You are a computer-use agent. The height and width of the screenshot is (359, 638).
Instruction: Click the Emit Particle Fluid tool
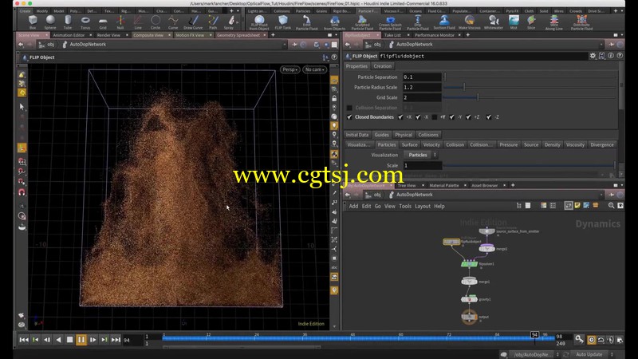coord(307,23)
